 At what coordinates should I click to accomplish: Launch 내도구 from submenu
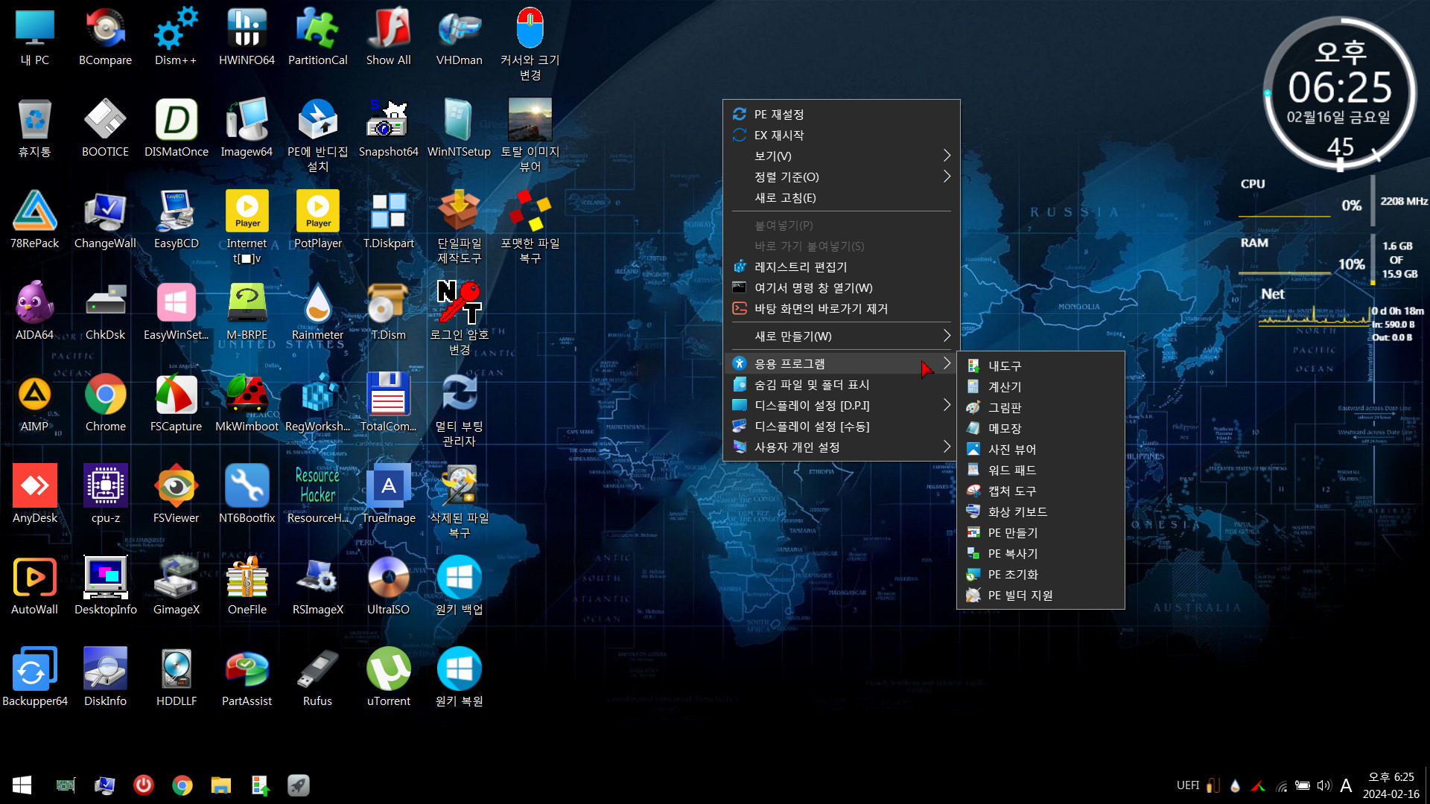tap(1040, 366)
